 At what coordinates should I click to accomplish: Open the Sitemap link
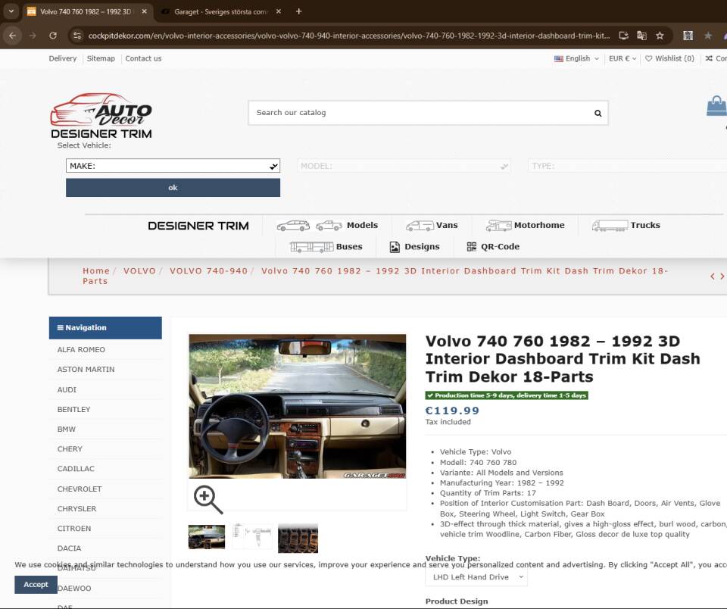pos(101,58)
